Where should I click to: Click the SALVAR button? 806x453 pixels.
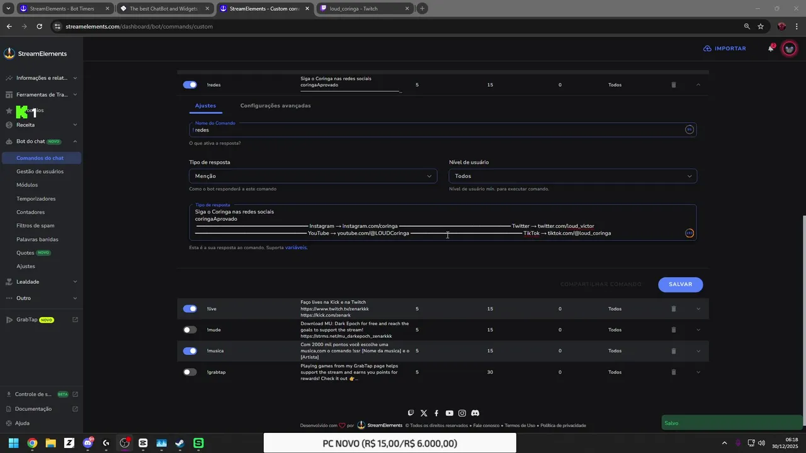(681, 284)
